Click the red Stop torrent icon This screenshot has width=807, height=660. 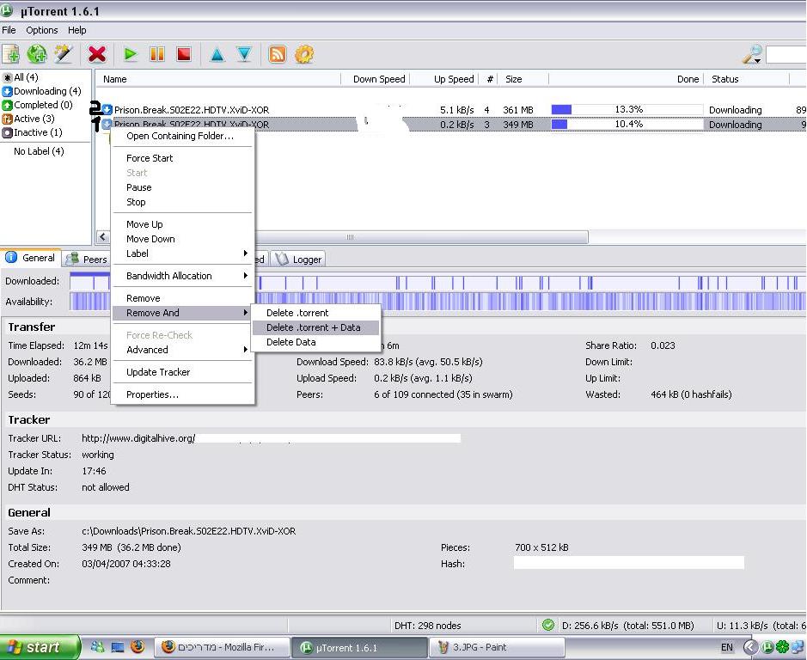183,54
